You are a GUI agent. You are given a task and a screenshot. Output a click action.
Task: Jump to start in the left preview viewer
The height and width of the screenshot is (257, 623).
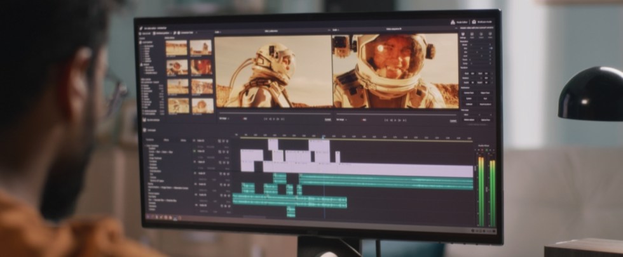click(x=266, y=119)
